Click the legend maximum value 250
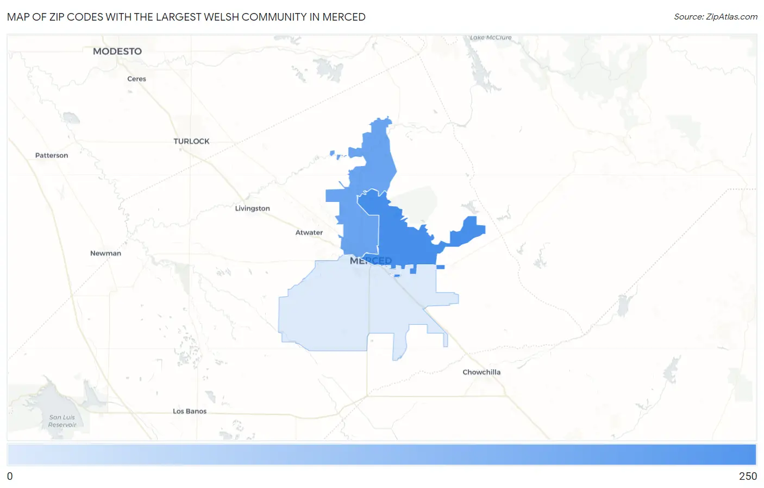This screenshot has width=764, height=488. click(x=748, y=476)
